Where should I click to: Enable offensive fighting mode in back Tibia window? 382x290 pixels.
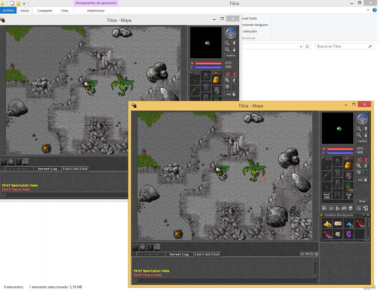coord(228,74)
